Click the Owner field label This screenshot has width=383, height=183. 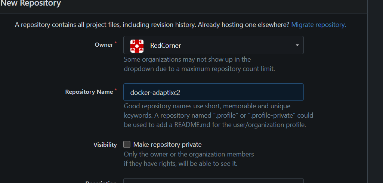click(104, 45)
